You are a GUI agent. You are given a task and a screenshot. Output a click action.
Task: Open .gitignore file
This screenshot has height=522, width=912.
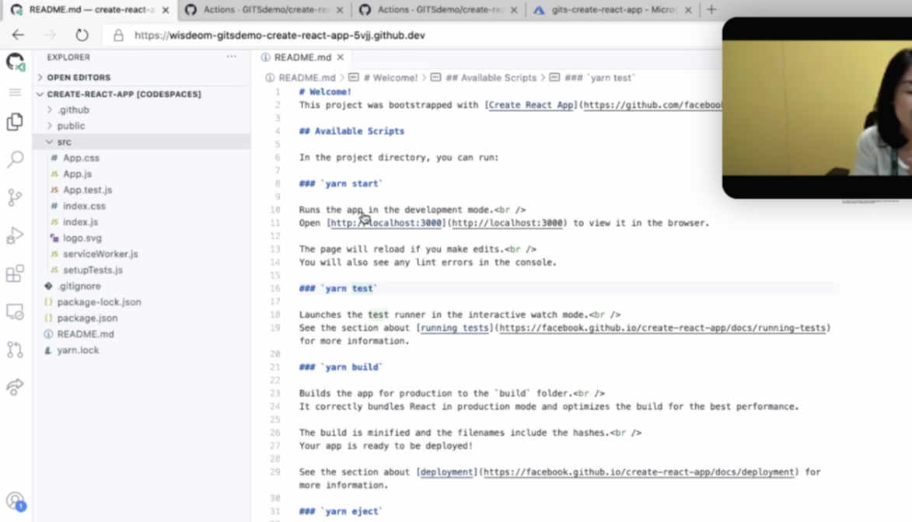pyautogui.click(x=79, y=286)
